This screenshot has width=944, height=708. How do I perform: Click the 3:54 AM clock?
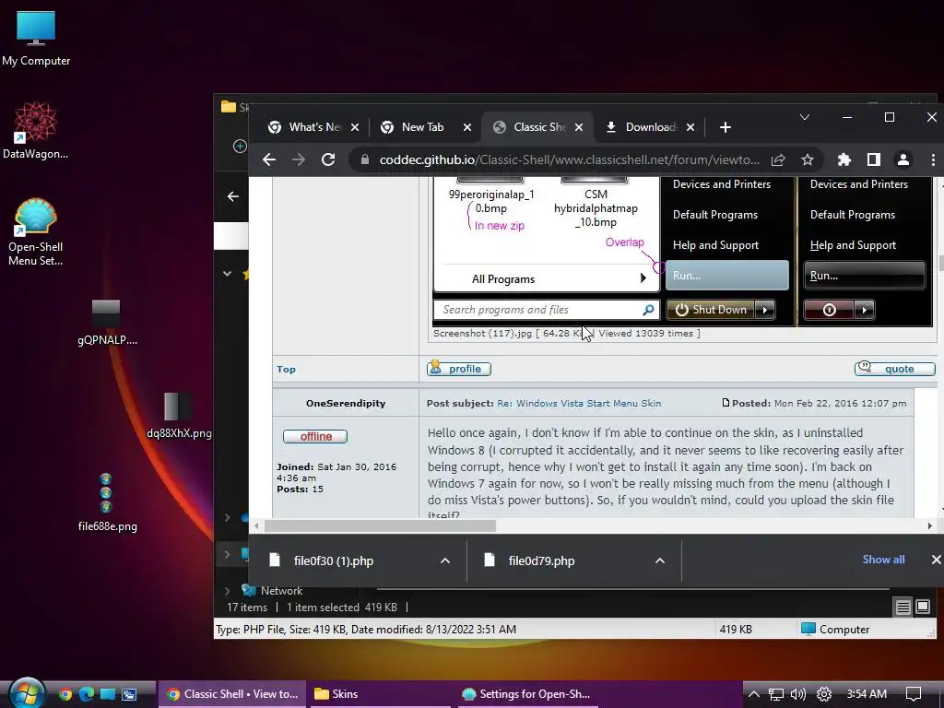867,694
